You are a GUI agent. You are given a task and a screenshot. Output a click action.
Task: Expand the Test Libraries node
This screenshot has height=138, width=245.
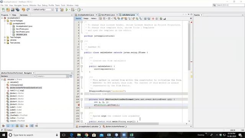pos(5,43)
